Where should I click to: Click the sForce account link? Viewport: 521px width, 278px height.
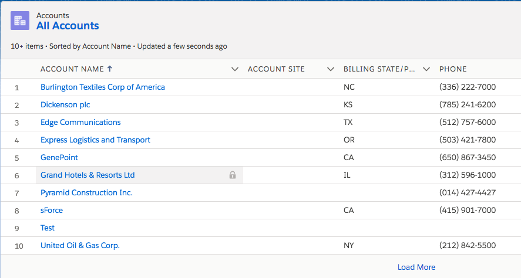[52, 210]
